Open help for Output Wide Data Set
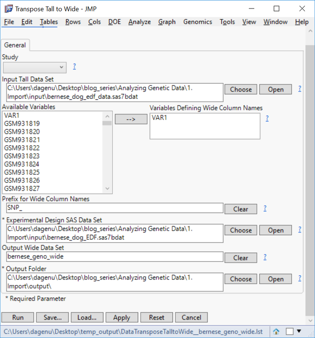Image resolution: width=315 pixels, height=338 pixels. click(x=265, y=257)
